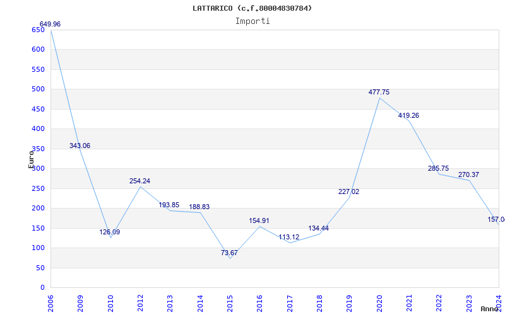505x315 pixels.
Task: Click the 2010 x-axis year label
Action: click(110, 303)
